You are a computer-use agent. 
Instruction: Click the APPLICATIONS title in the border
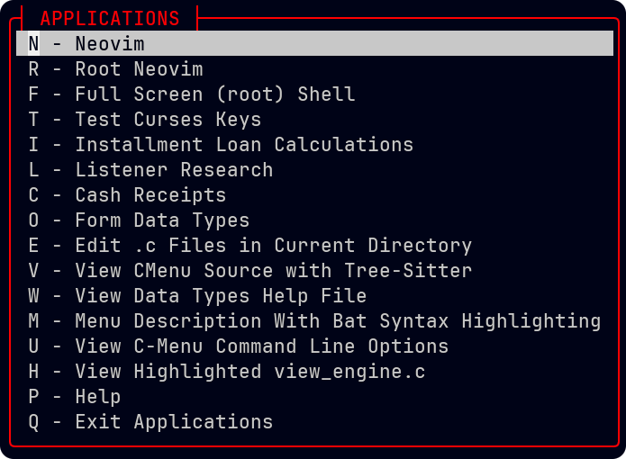(x=110, y=18)
